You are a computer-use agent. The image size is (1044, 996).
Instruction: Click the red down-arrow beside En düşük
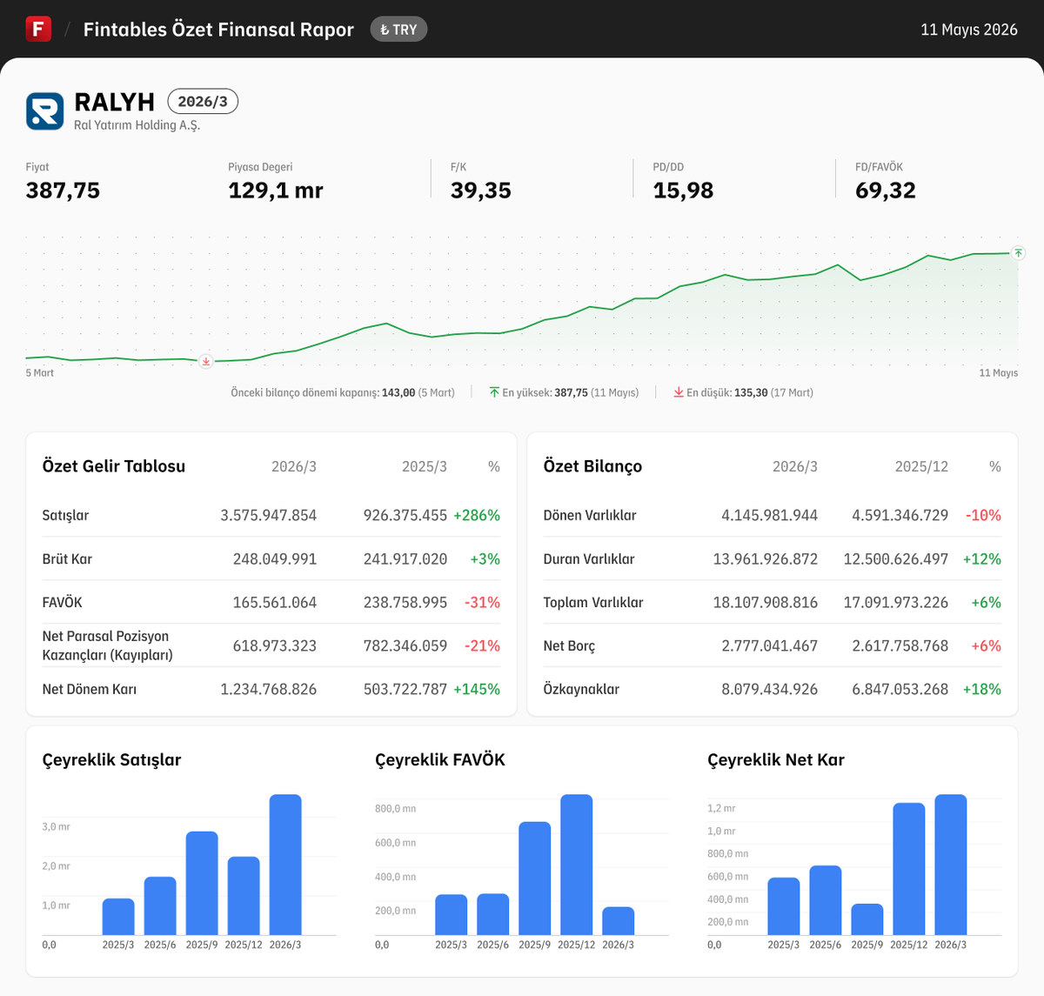click(x=679, y=392)
